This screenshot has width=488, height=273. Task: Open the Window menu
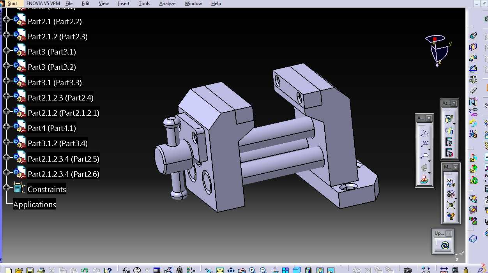click(193, 4)
